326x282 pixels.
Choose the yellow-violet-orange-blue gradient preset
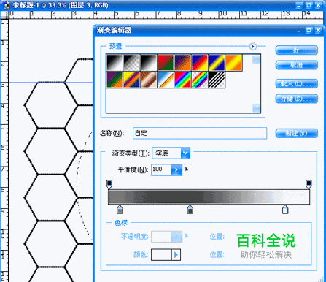point(131,80)
